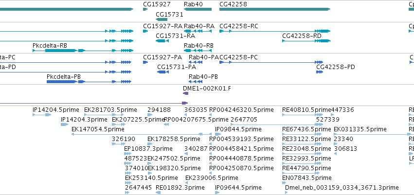Select RP004246320.5prime
414x195 pixels.
(241, 110)
